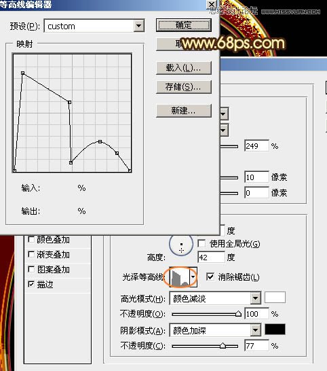Select the top-left curve point at the peak
The height and width of the screenshot is (371, 327).
click(x=22, y=73)
